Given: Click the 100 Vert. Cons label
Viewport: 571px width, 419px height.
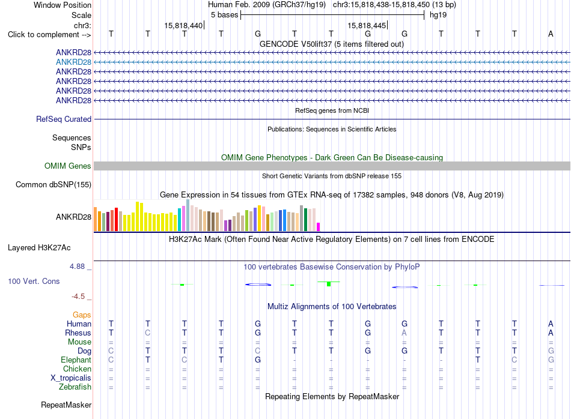Looking at the screenshot, I should (x=34, y=281).
